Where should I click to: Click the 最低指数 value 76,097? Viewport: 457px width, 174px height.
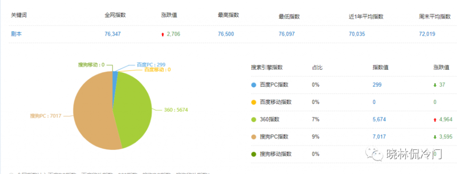287,34
